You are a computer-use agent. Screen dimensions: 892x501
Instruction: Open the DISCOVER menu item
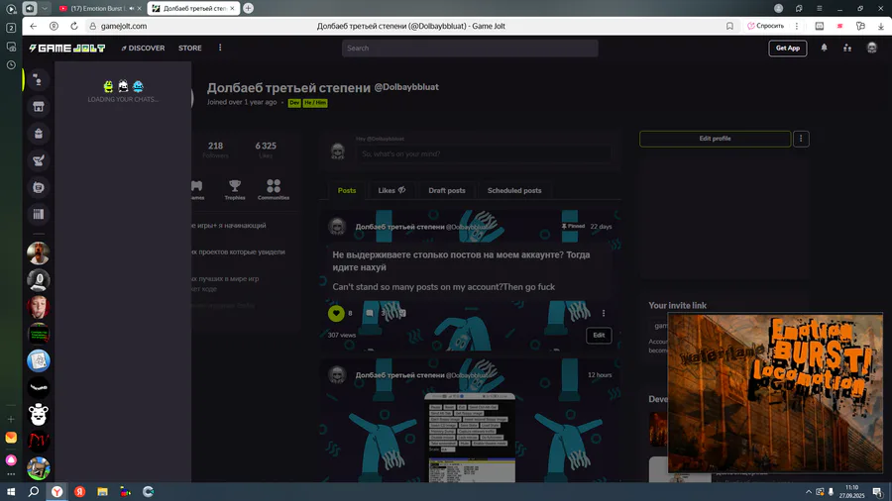(x=143, y=49)
